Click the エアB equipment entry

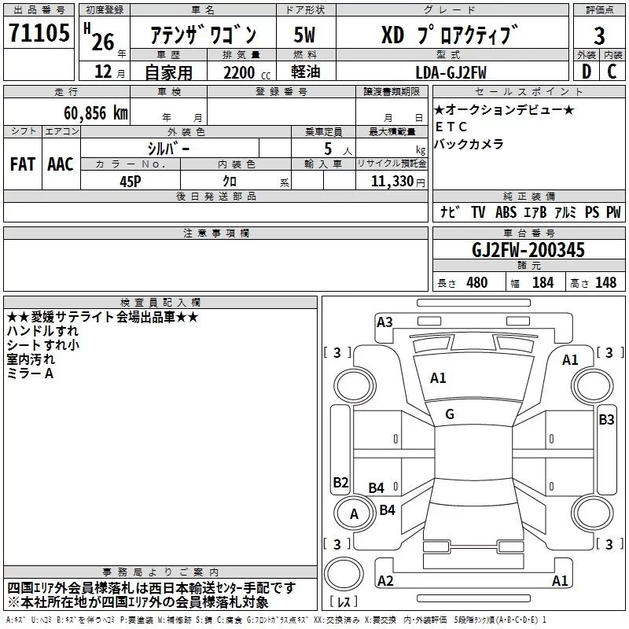[x=535, y=212]
